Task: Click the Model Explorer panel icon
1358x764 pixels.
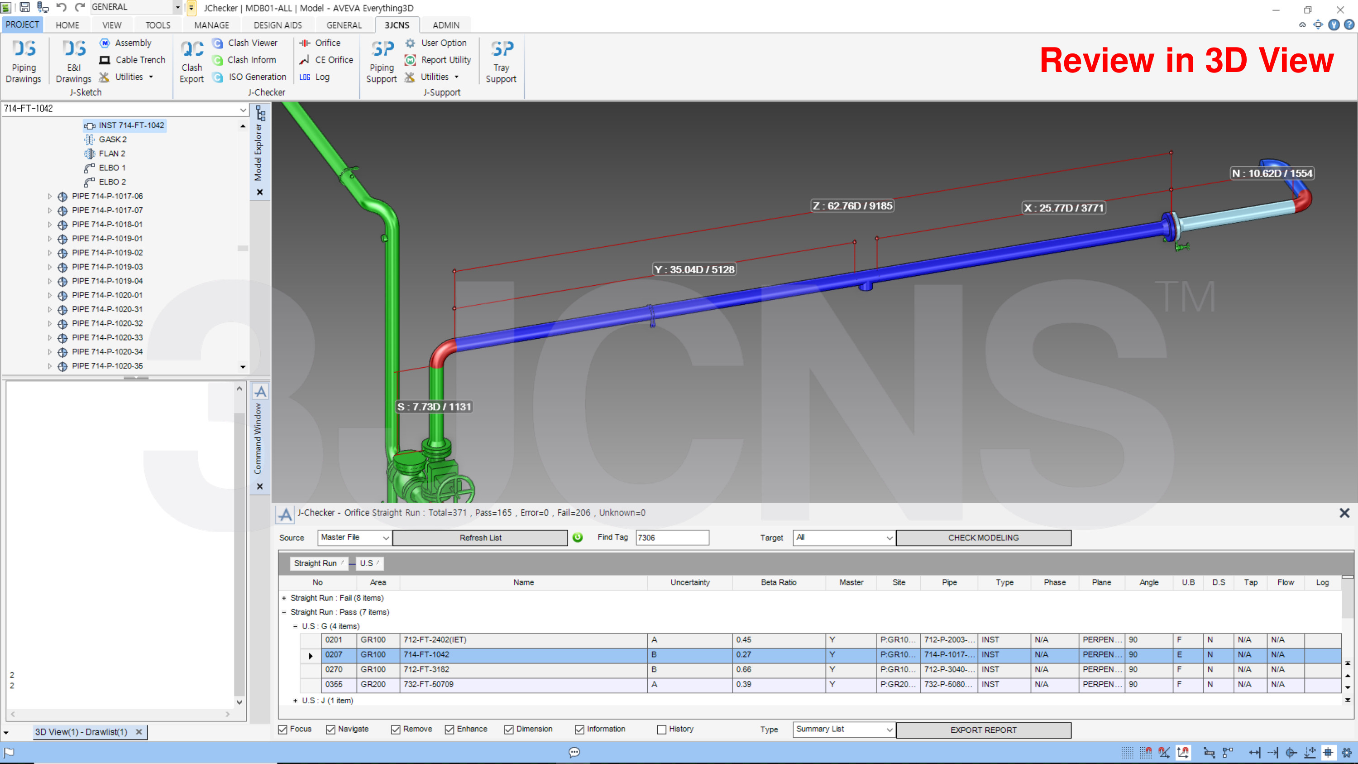Action: point(260,113)
